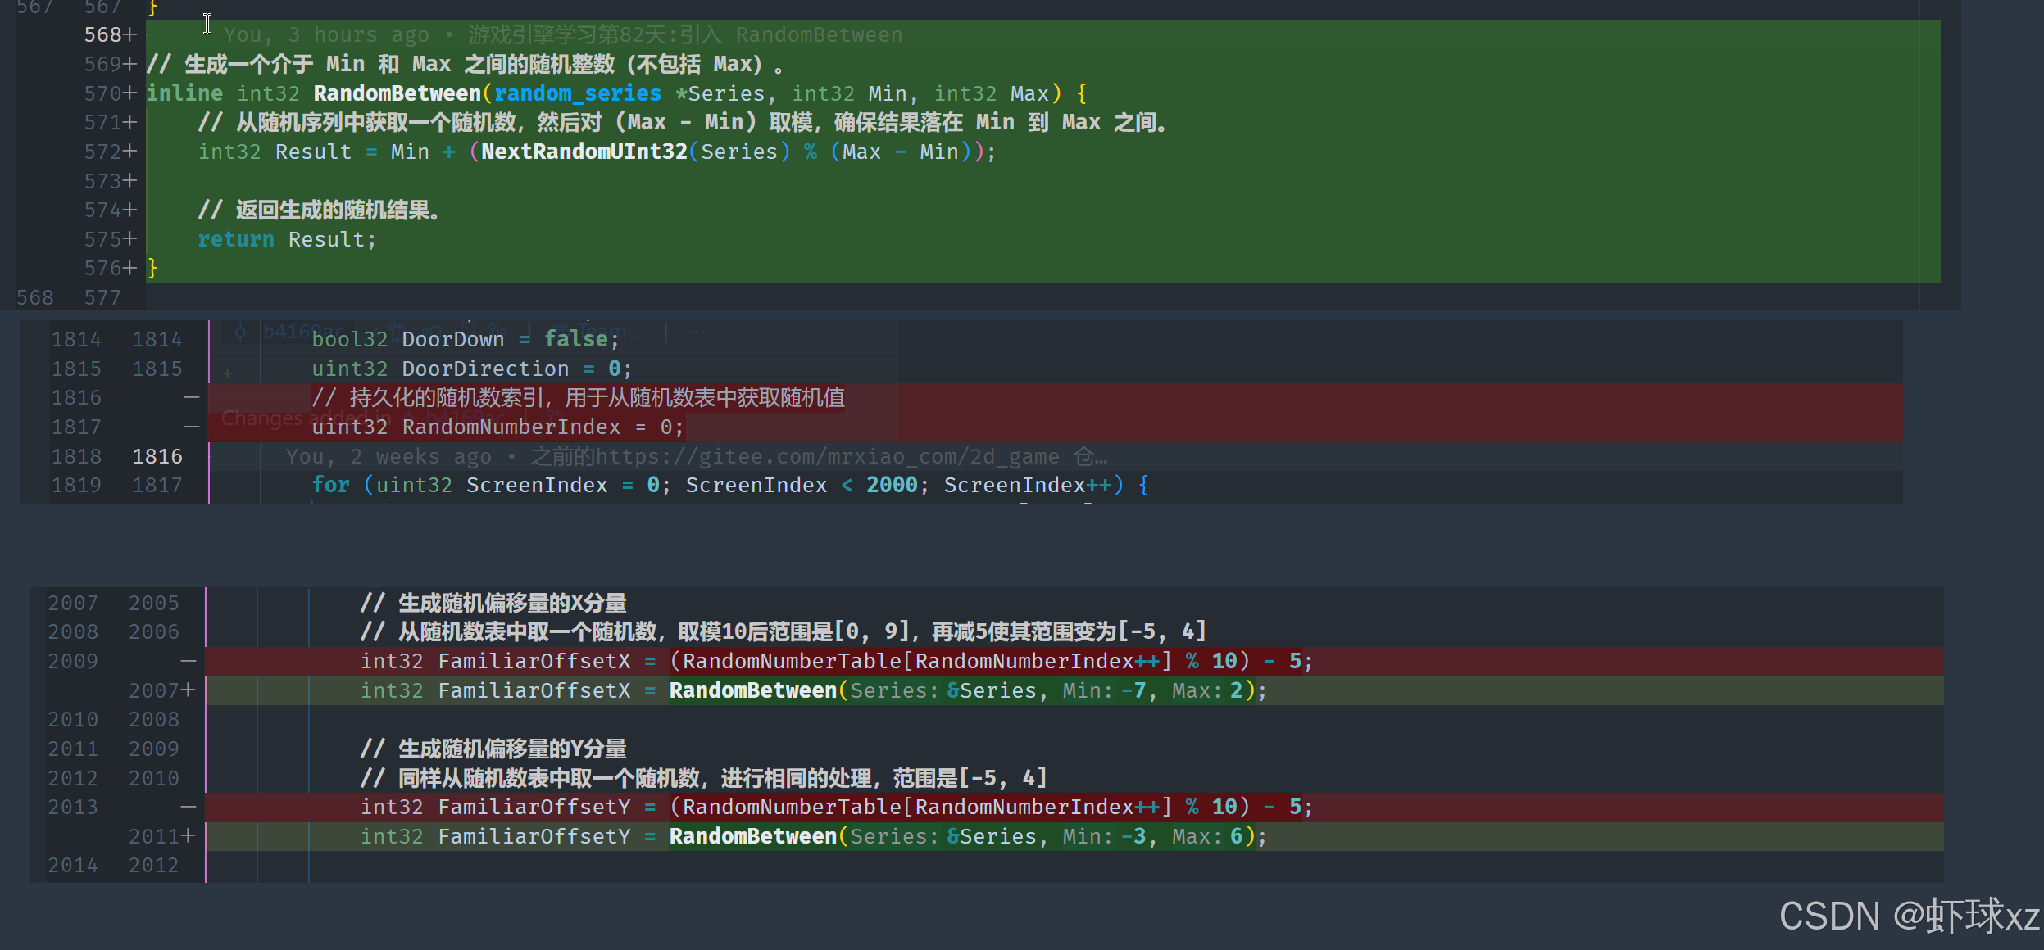
Task: Click the 'return Result;' line
Action: pyautogui.click(x=287, y=239)
